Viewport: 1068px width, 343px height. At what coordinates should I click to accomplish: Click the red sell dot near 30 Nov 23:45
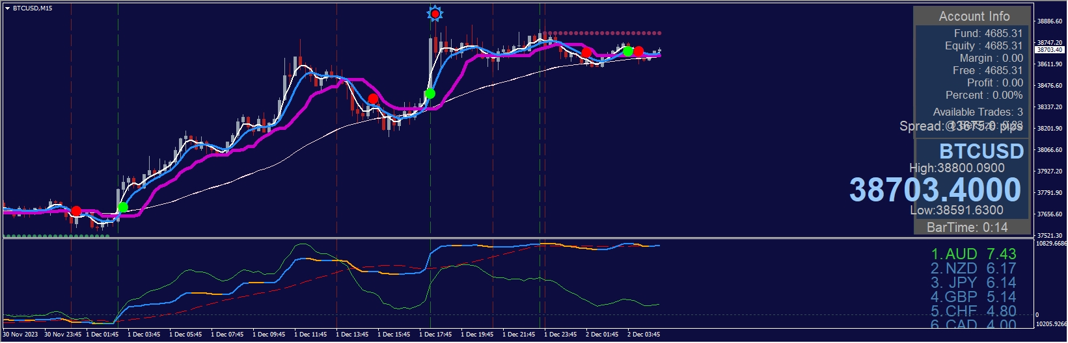(76, 211)
